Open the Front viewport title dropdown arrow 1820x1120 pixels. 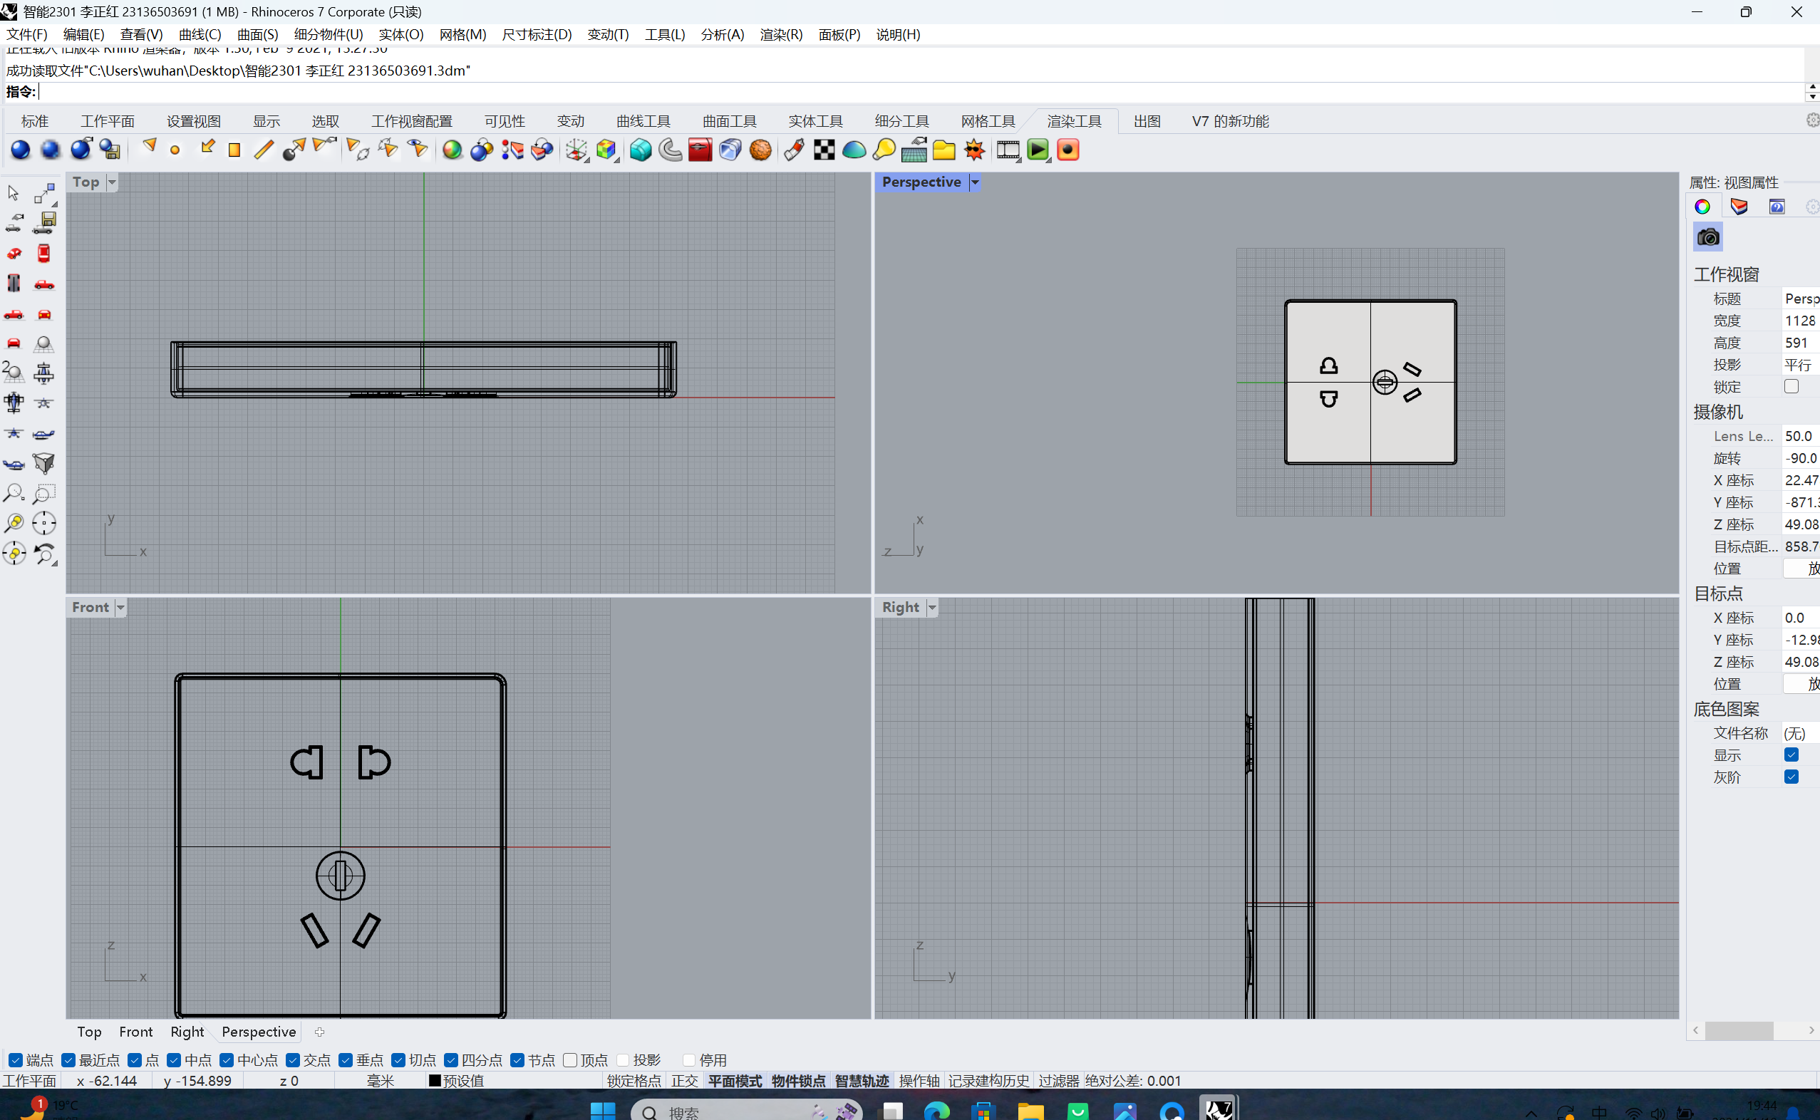[120, 608]
